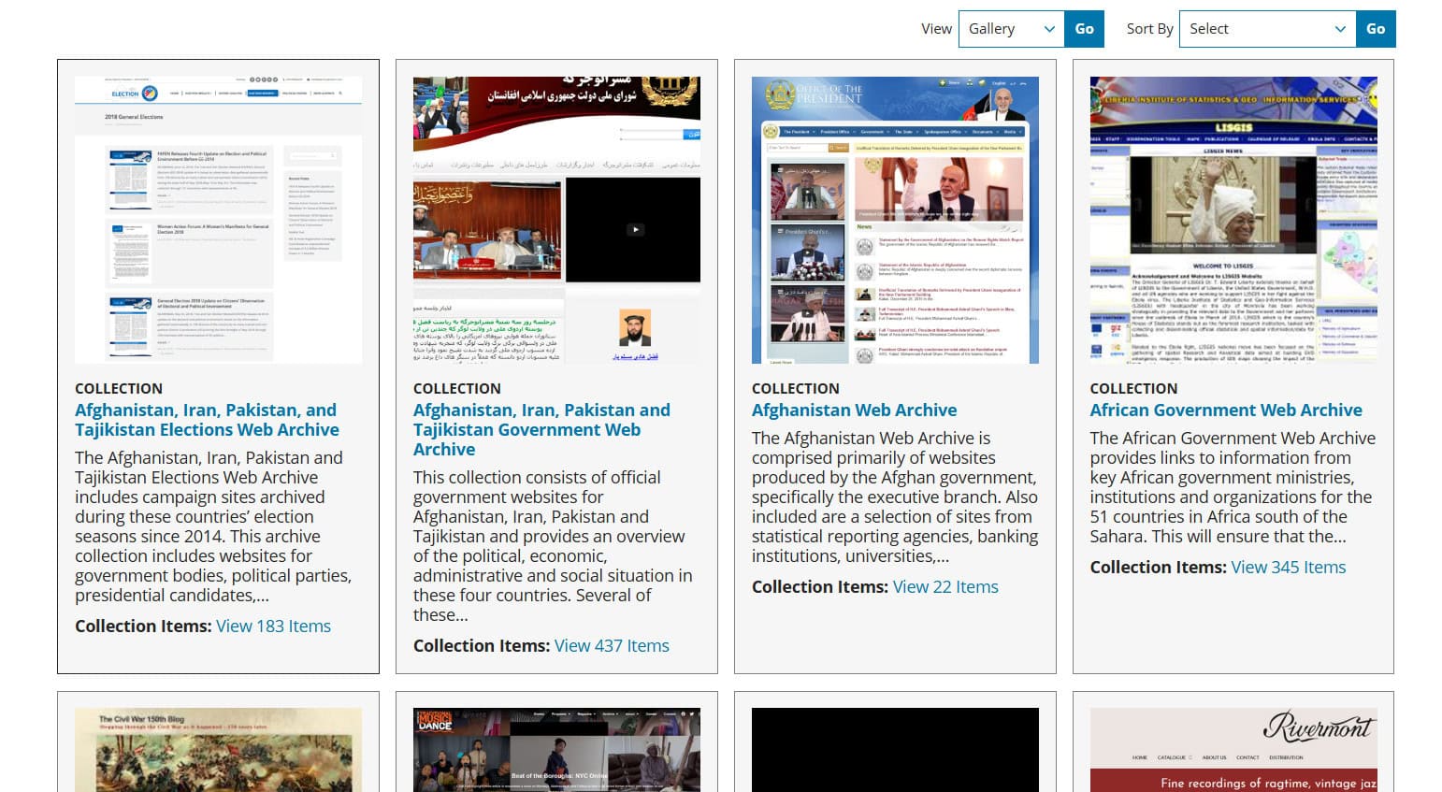The image size is (1442, 792).
Task: Open the "African Government Web Archive" collection link
Action: click(1226, 410)
